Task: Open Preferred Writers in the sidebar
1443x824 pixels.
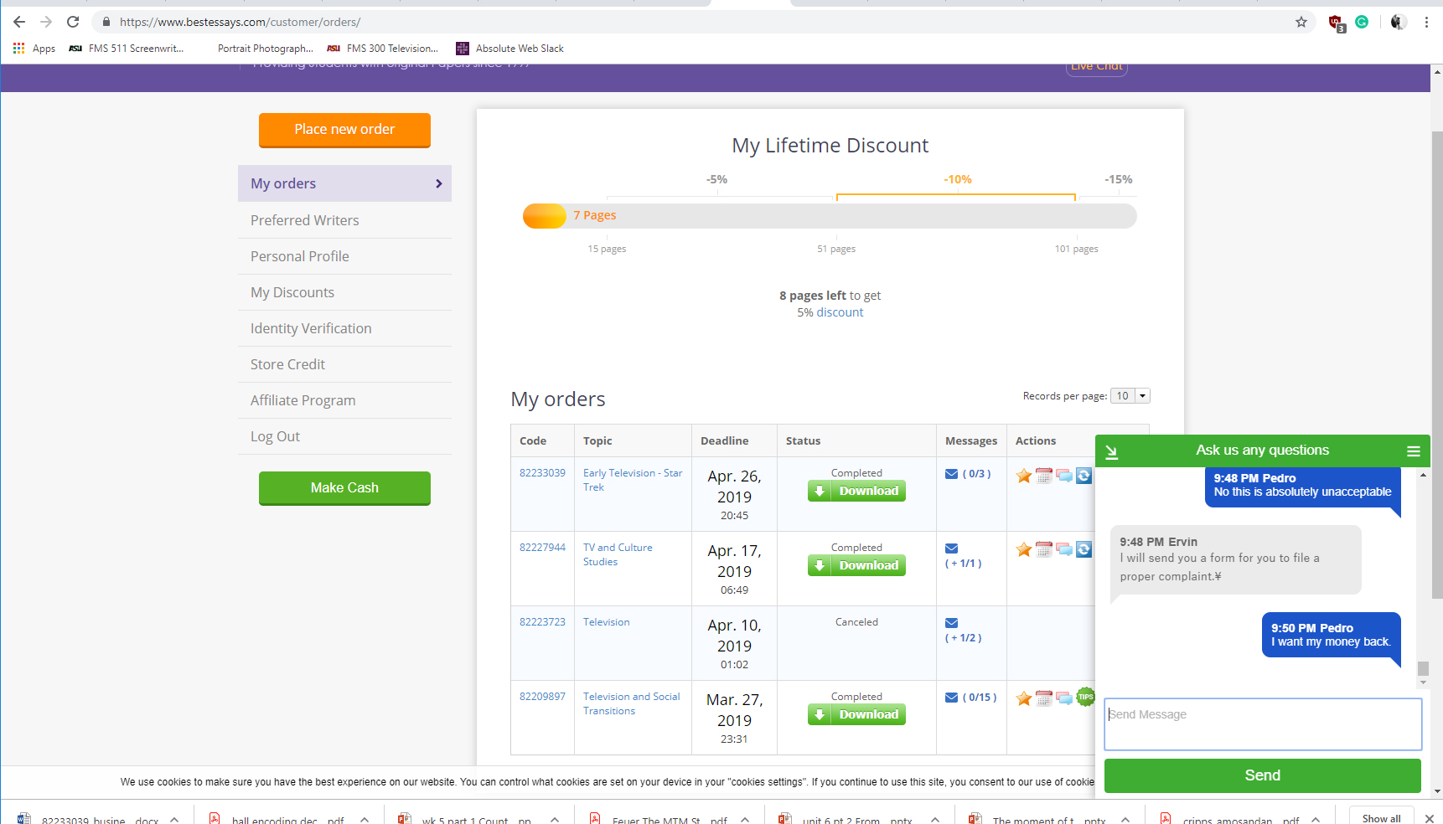Action: coord(344,220)
